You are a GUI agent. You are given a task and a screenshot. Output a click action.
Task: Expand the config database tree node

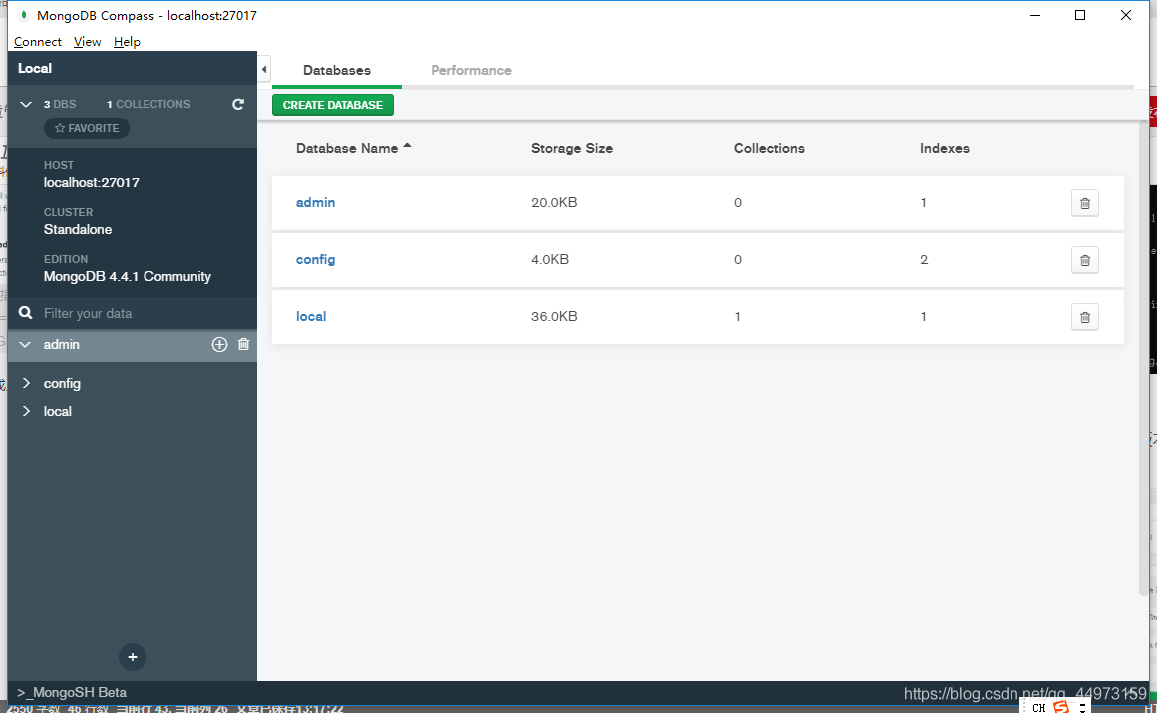26,383
